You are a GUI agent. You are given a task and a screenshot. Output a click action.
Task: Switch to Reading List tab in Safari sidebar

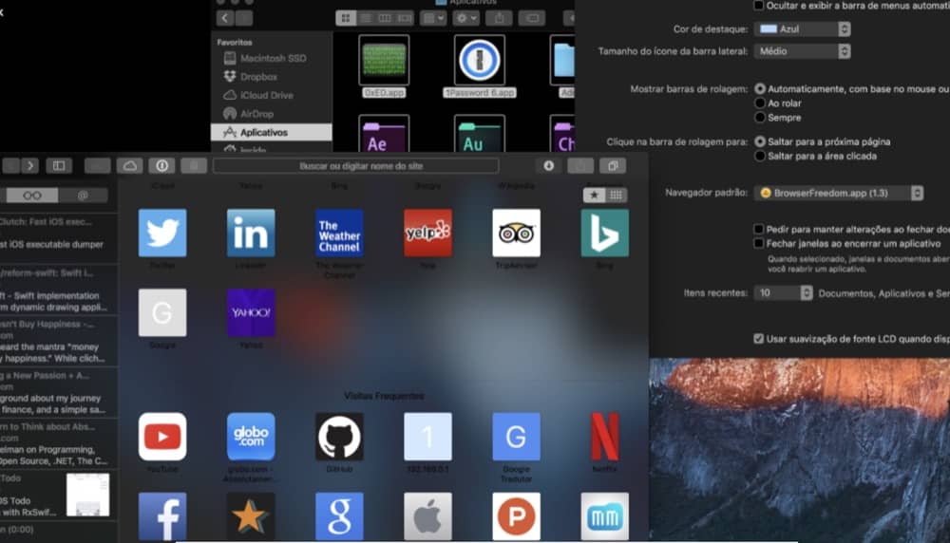31,195
